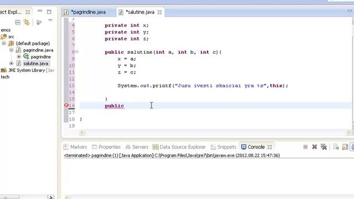The width and height of the screenshot is (354, 199).
Task: Click the editor horizontal scrollbar left arrow
Action: point(82,133)
